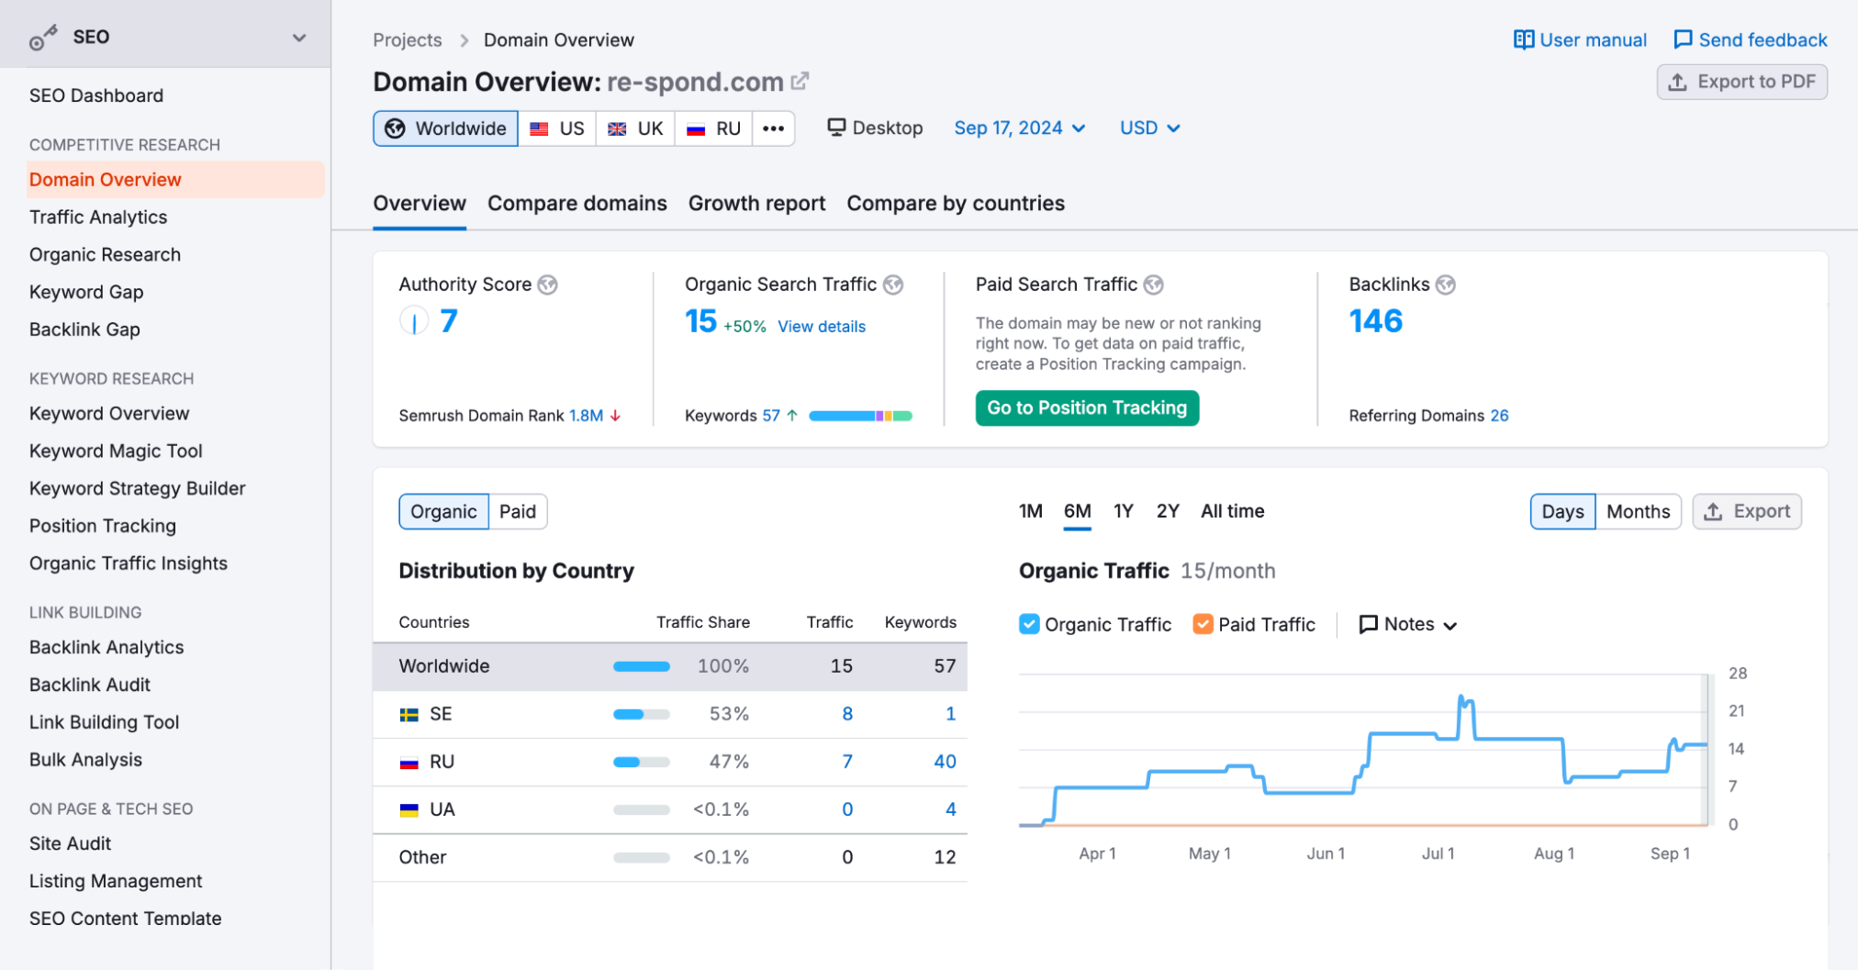
Task: Click the User manual book icon
Action: coord(1524,39)
